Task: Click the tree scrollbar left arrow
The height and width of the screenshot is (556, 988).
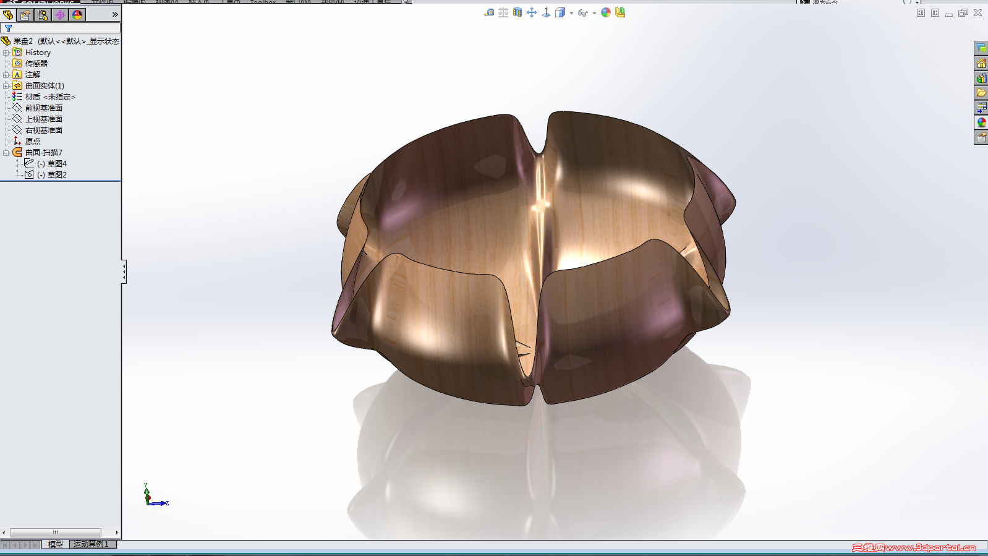Action: pyautogui.click(x=4, y=532)
